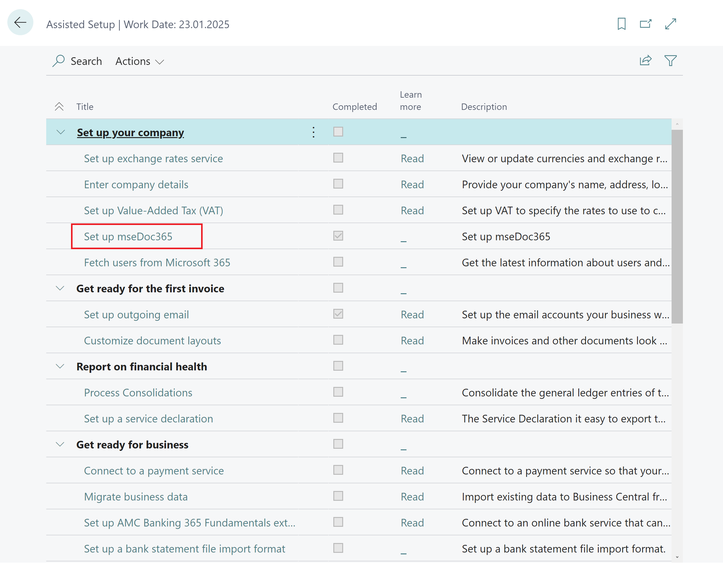Sort by the Completed column header
723x577 pixels.
[354, 107]
